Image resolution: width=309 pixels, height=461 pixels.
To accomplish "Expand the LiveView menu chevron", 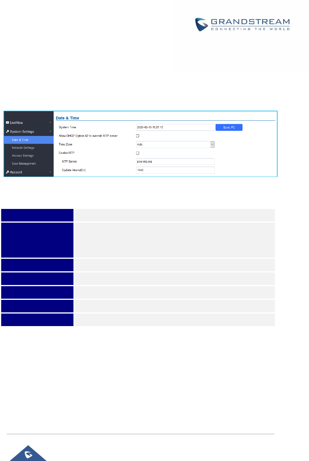I will [x=50, y=123].
